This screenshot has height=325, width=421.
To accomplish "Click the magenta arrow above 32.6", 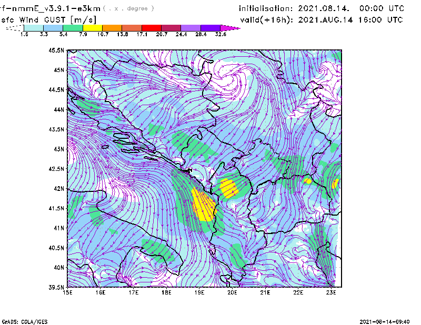I will (x=230, y=28).
